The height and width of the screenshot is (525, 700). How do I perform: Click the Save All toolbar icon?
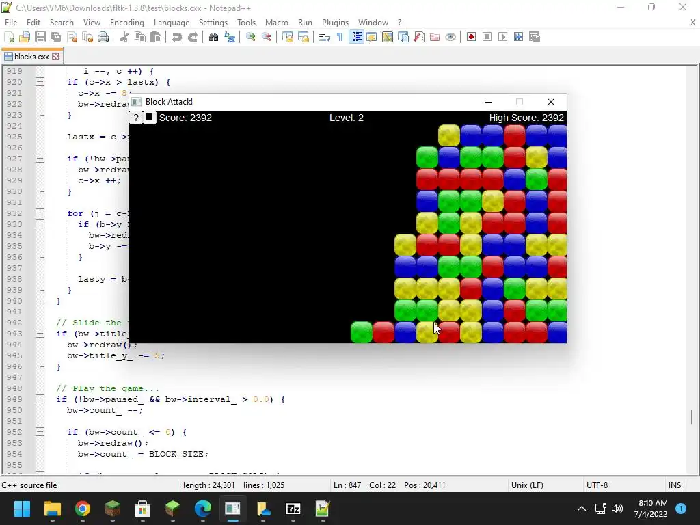tap(56, 37)
